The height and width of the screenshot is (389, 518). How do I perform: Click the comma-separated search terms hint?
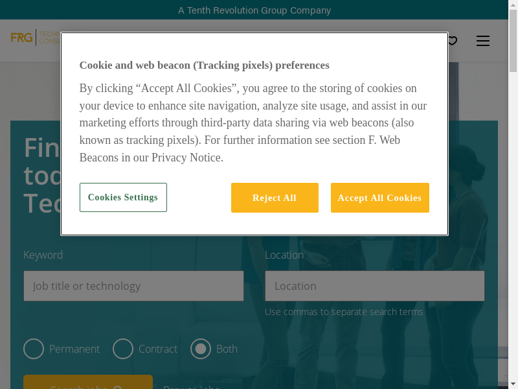pyautogui.click(x=344, y=312)
